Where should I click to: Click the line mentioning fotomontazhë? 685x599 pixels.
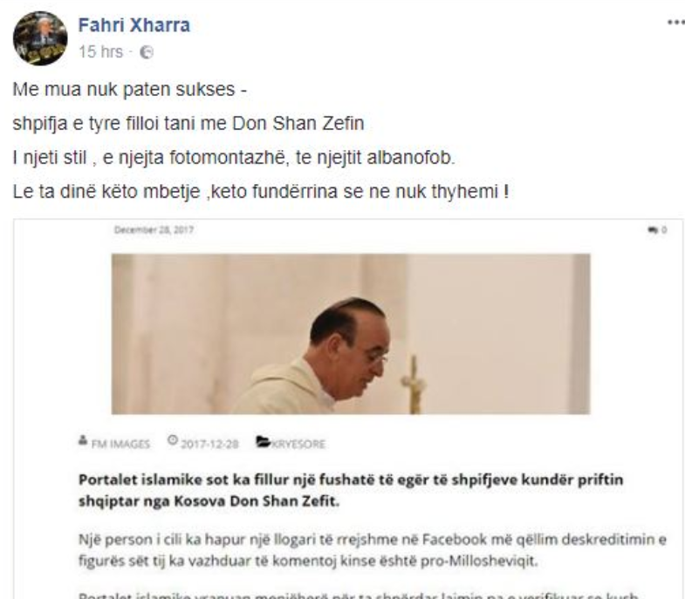[x=234, y=158]
